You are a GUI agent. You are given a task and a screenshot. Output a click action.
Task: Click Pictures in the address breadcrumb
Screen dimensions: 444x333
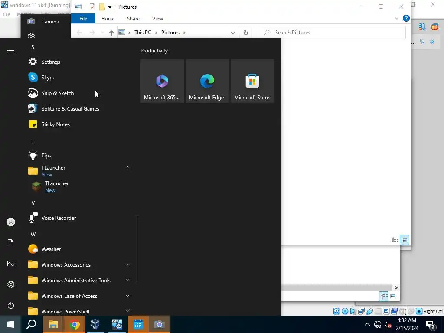[x=170, y=33]
